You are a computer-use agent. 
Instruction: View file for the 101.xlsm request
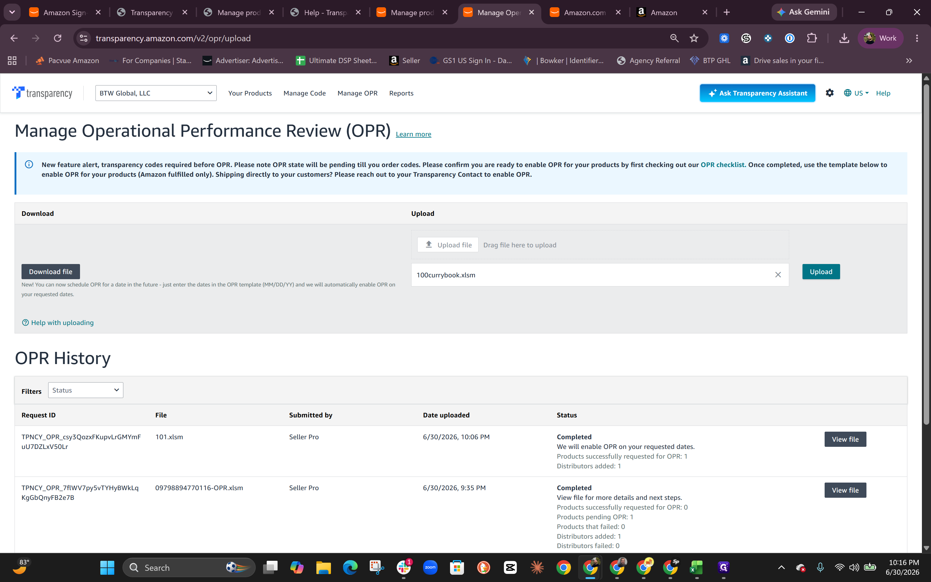(845, 439)
